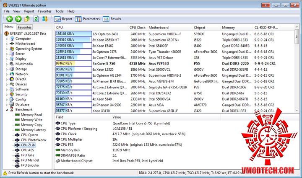Open the View menu
This screenshot has height=178, width=302.
(16, 11)
